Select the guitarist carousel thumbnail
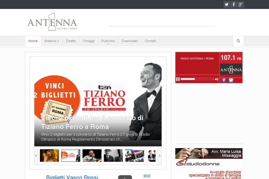 92,156
